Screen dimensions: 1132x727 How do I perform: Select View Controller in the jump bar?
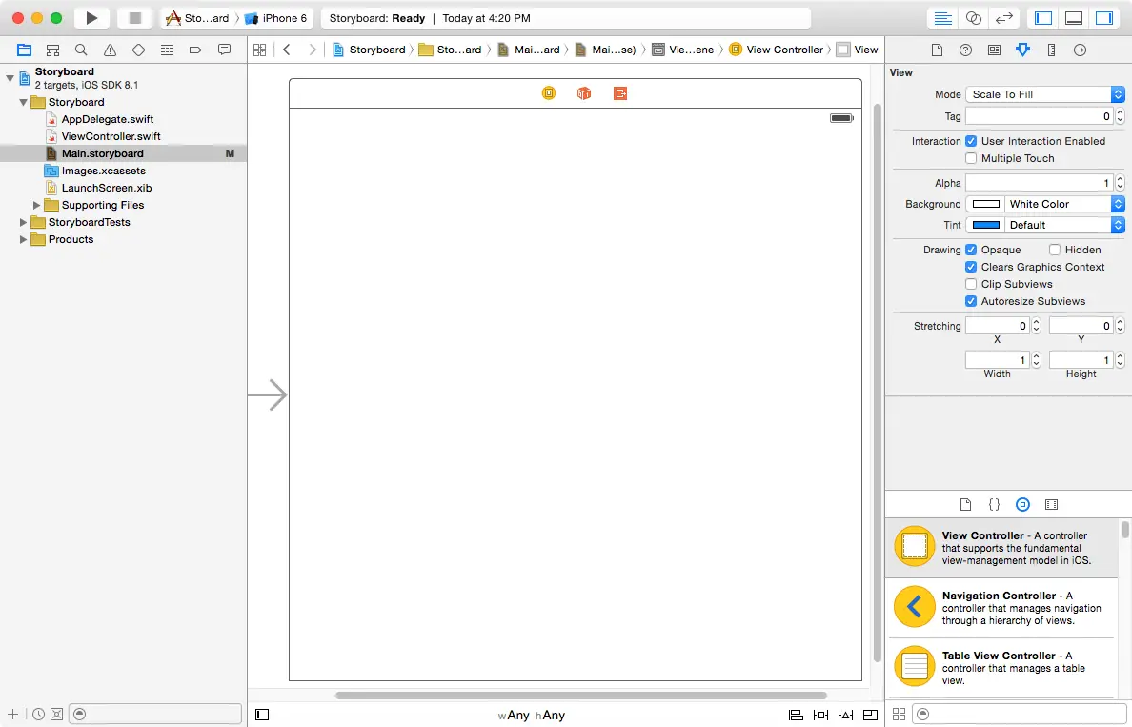click(x=784, y=50)
